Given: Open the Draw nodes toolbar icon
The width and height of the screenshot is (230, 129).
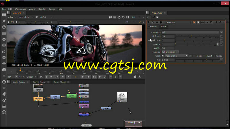Looking at the screenshot, I should coord(4,21).
